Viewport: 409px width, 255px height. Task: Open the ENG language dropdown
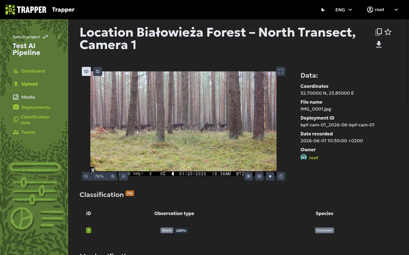pos(344,10)
